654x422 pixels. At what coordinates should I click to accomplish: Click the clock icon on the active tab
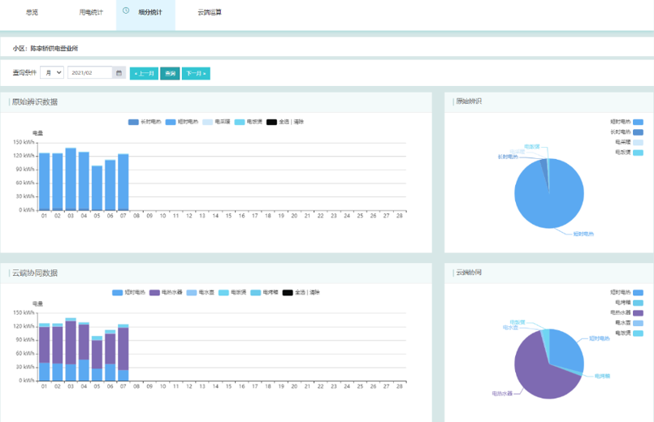[x=126, y=11]
